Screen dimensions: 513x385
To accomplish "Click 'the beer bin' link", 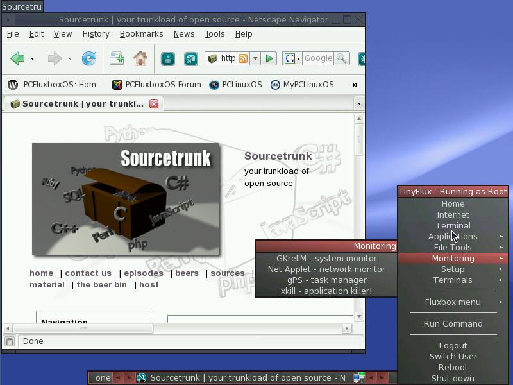I will [102, 285].
